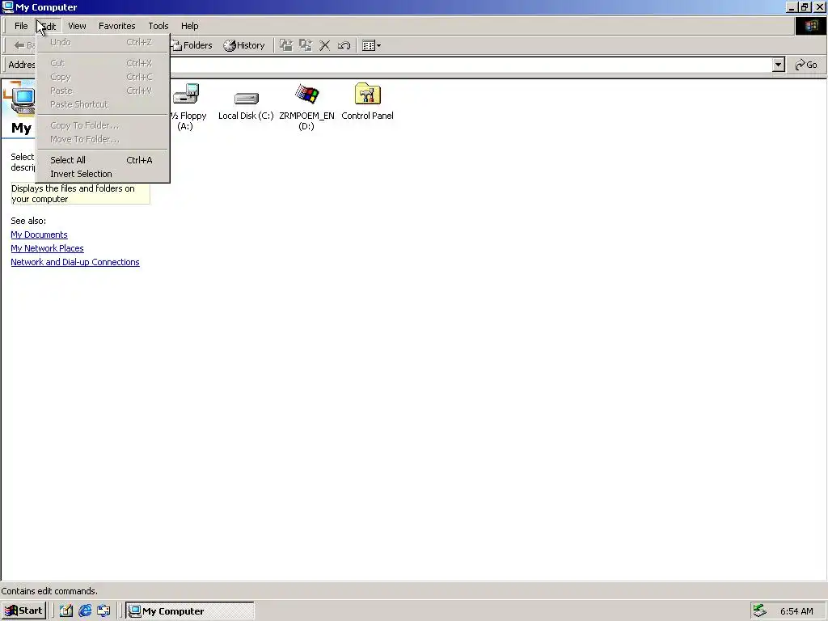Click the large My Computer header icon
The height and width of the screenshot is (621, 828).
click(20, 100)
